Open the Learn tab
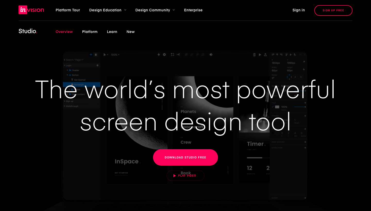The height and width of the screenshot is (211, 371). (x=112, y=32)
